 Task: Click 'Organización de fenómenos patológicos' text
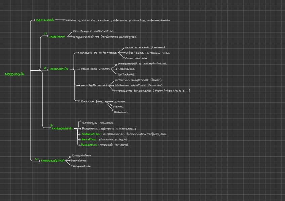[105, 37]
